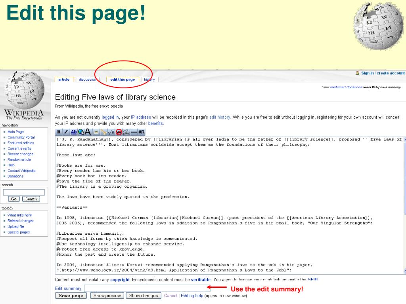This screenshot has width=406, height=304.
Task: Focus the Edit summary field
Action: point(147,288)
